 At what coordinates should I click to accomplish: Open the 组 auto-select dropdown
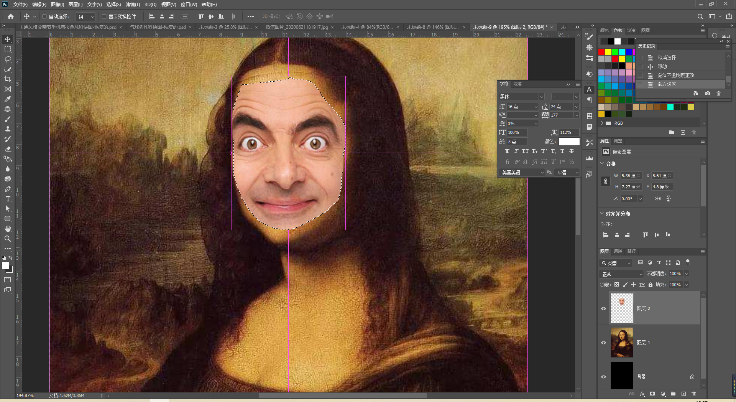click(85, 16)
